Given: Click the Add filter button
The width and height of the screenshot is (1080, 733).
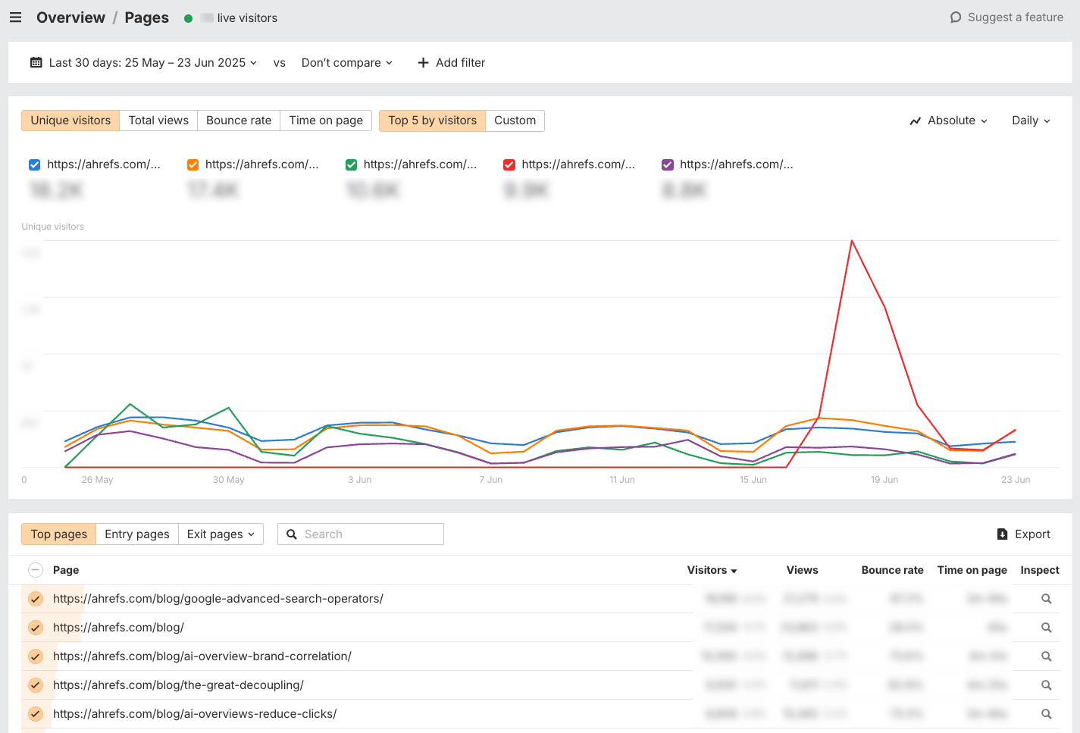Looking at the screenshot, I should click(x=451, y=62).
